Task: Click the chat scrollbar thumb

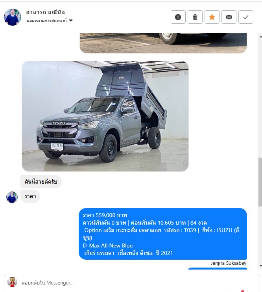Action: pyautogui.click(x=260, y=182)
